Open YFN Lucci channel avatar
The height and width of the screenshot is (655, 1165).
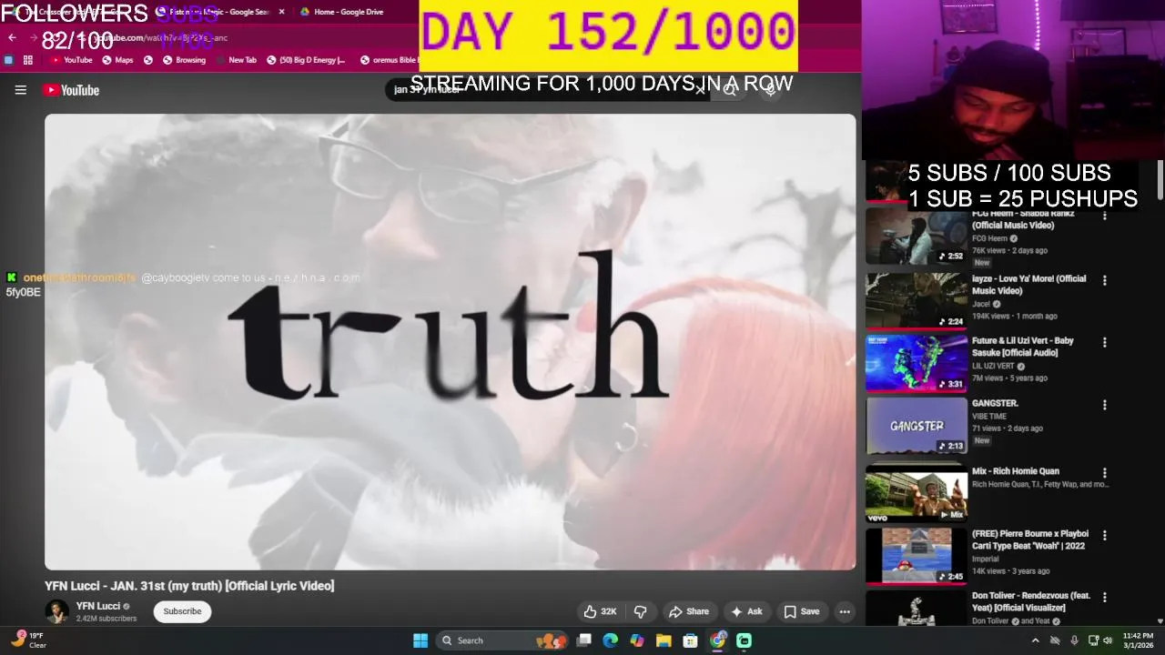tap(56, 611)
